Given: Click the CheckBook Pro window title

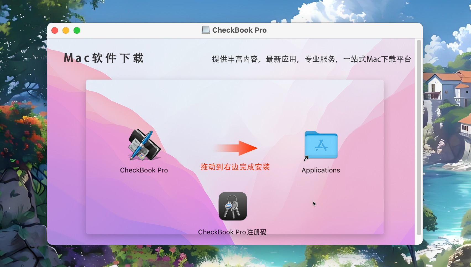Looking at the screenshot, I should pyautogui.click(x=239, y=30).
